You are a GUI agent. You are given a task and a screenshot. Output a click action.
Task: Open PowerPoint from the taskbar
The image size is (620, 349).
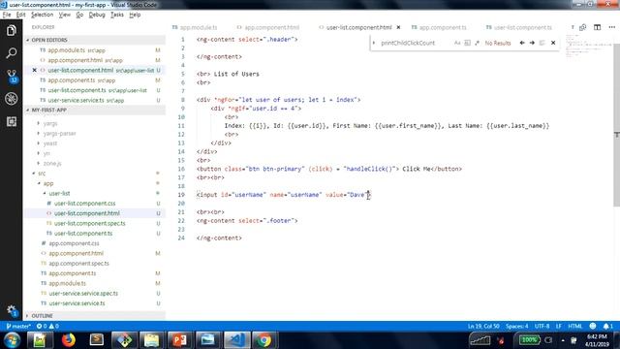tap(179, 340)
